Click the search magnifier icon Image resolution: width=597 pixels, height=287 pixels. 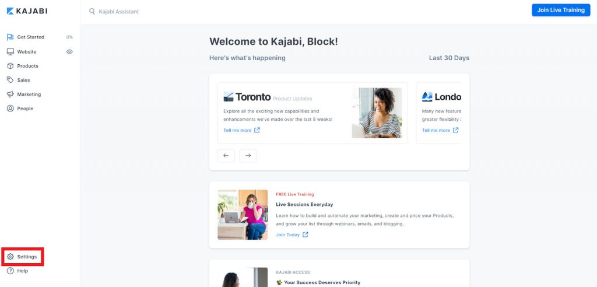pos(92,12)
